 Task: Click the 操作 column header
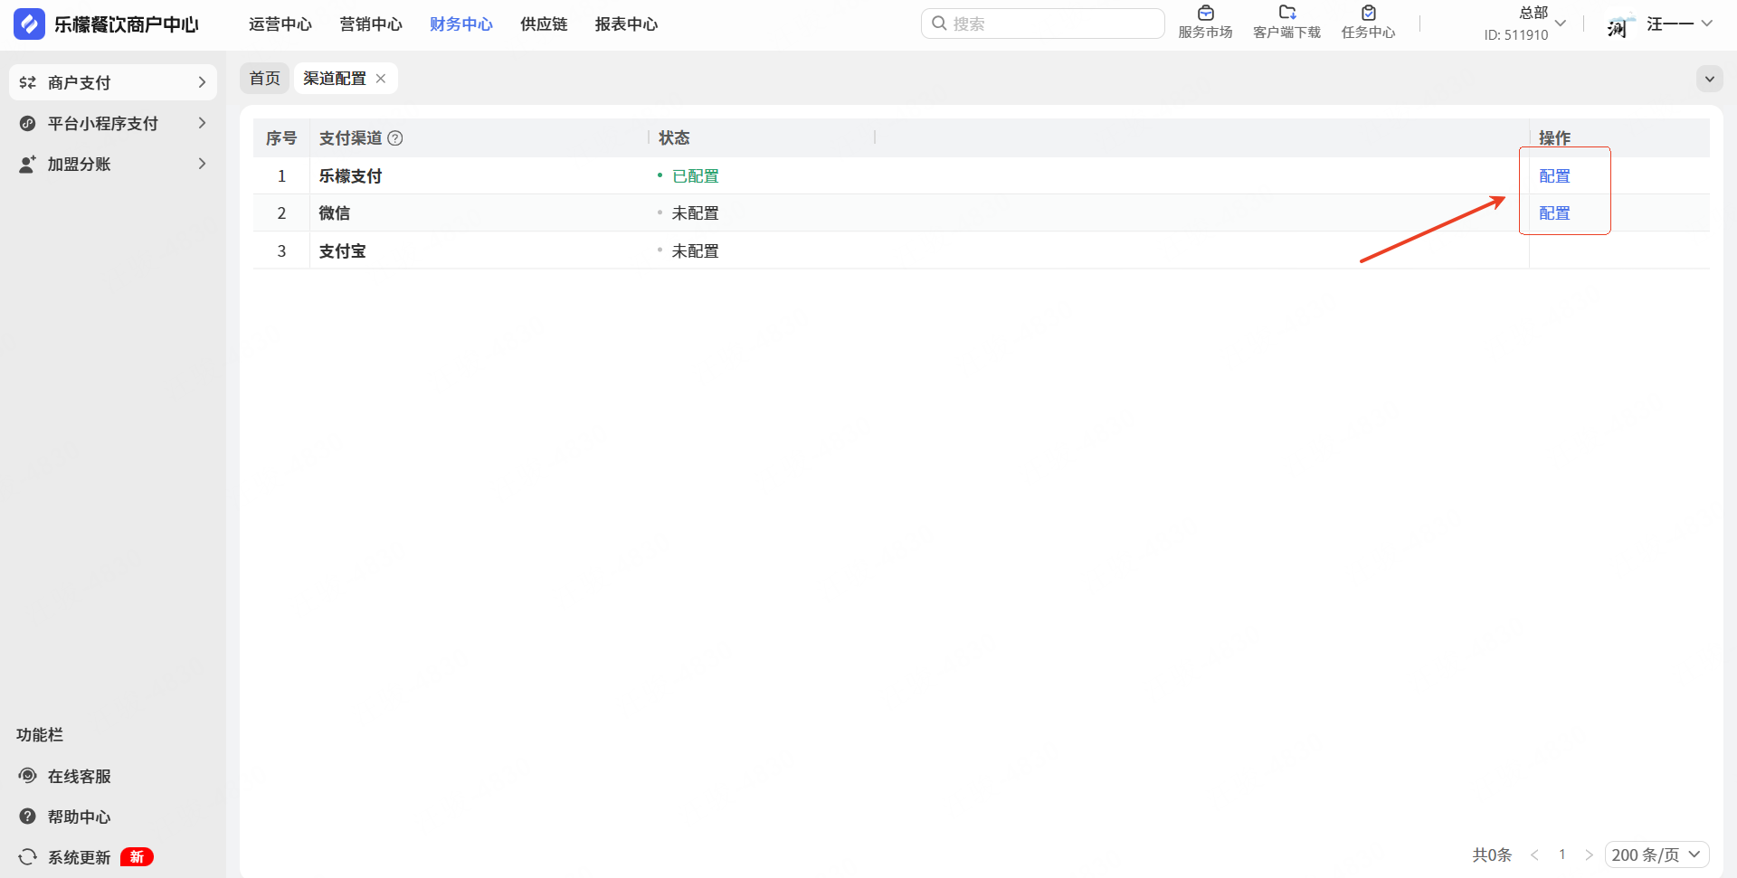click(1554, 138)
